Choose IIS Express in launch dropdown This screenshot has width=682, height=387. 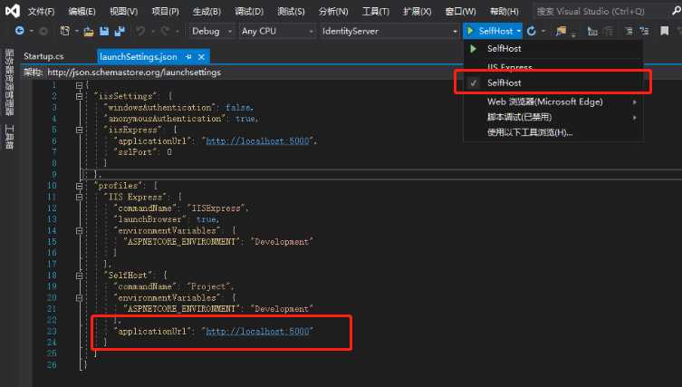point(552,66)
